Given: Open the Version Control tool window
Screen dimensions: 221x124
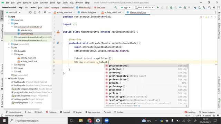Looking at the screenshot, I should pos(13,112).
